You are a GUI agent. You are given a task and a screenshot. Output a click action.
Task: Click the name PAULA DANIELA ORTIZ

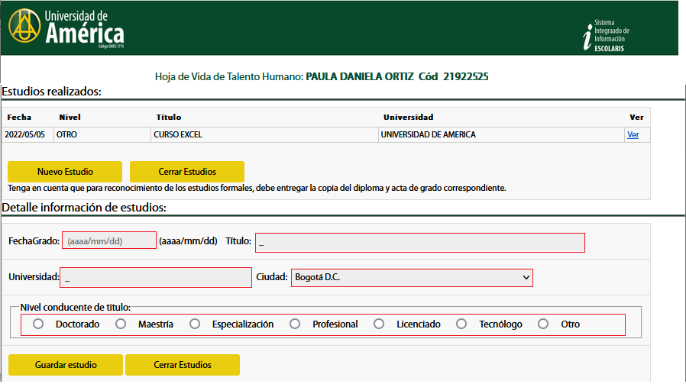(x=360, y=77)
